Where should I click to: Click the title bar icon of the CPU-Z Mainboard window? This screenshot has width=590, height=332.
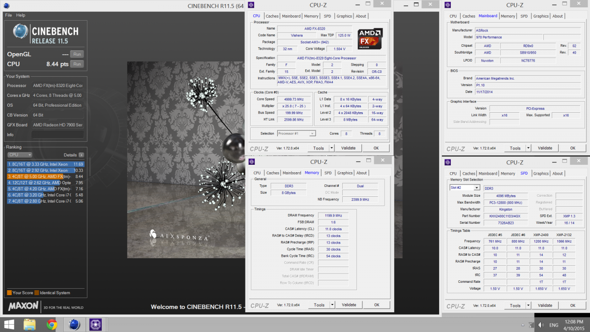point(448,5)
